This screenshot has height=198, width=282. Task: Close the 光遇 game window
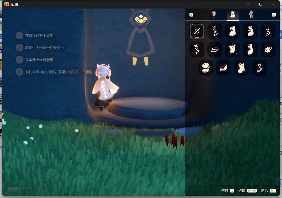pyautogui.click(x=273, y=4)
